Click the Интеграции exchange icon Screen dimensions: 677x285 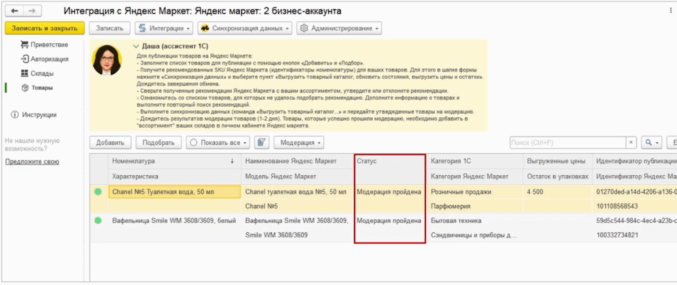pos(142,28)
